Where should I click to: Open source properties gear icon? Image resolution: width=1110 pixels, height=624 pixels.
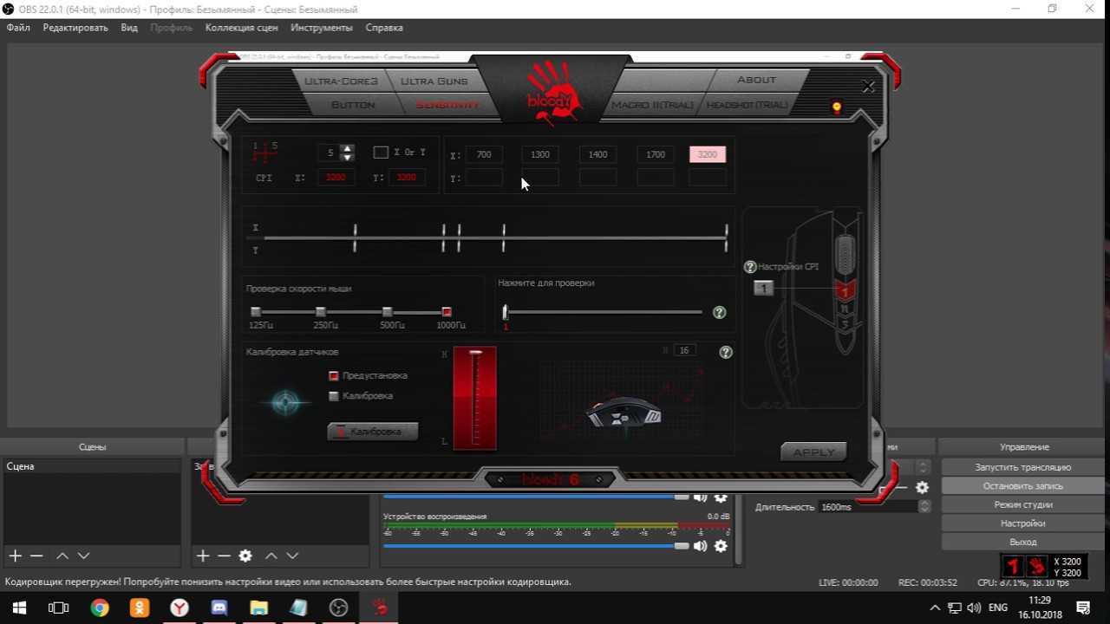245,556
